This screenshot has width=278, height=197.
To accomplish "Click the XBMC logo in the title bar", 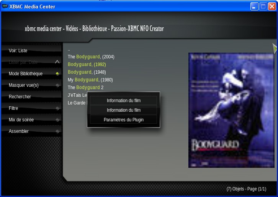I will [x=5, y=6].
